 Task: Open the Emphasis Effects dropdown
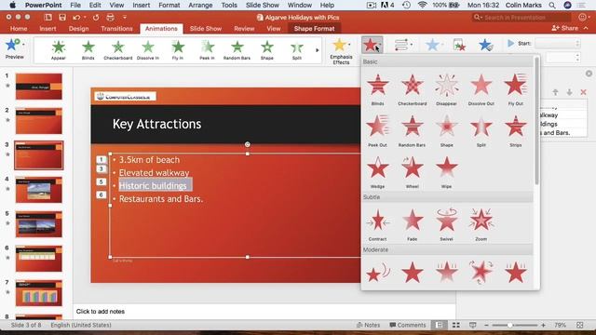(341, 52)
